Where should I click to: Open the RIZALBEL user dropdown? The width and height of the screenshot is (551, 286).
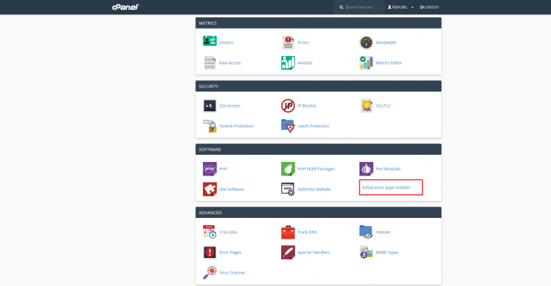400,7
